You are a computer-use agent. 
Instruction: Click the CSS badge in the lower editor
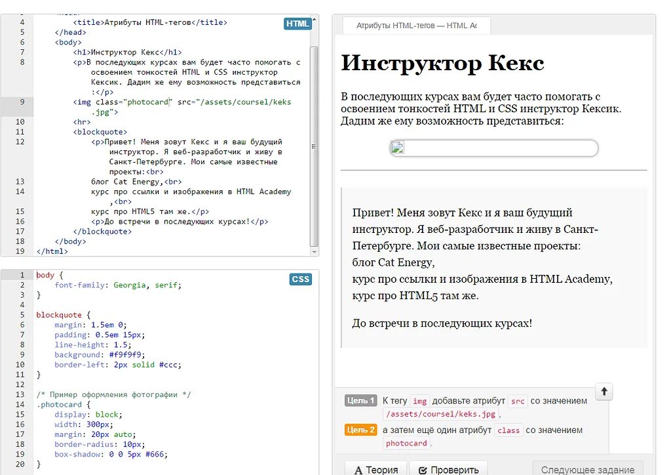[300, 279]
